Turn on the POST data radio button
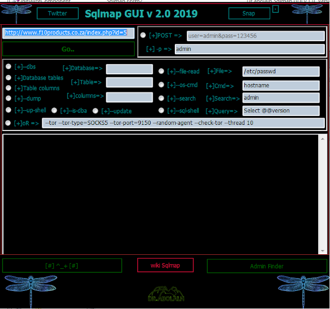This screenshot has width=330, height=309. (x=143, y=35)
